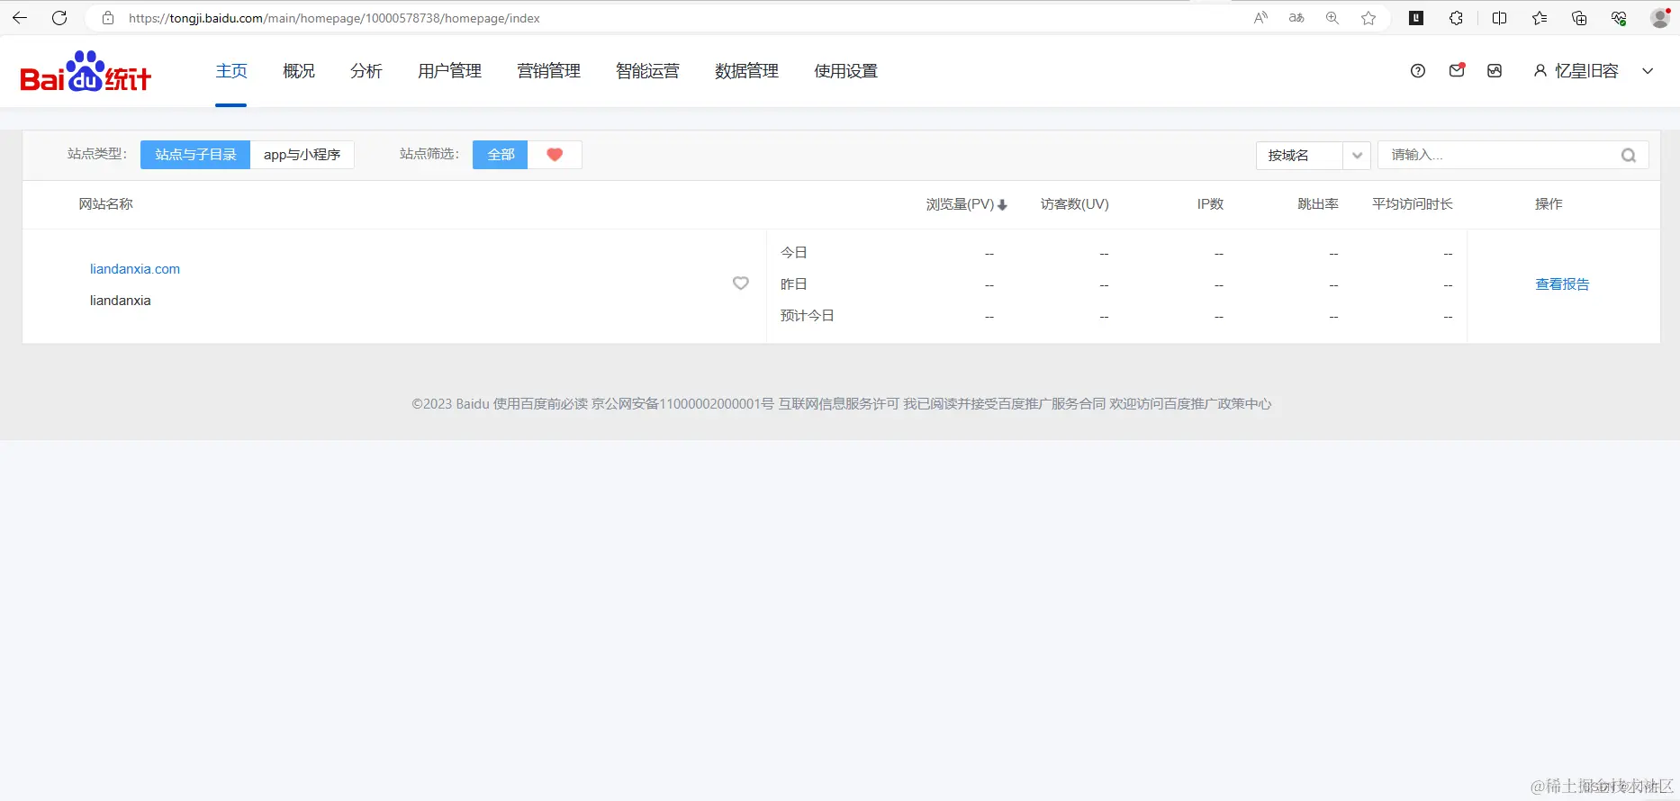Click username 忆皇旧容
The height and width of the screenshot is (801, 1680).
[x=1586, y=71]
